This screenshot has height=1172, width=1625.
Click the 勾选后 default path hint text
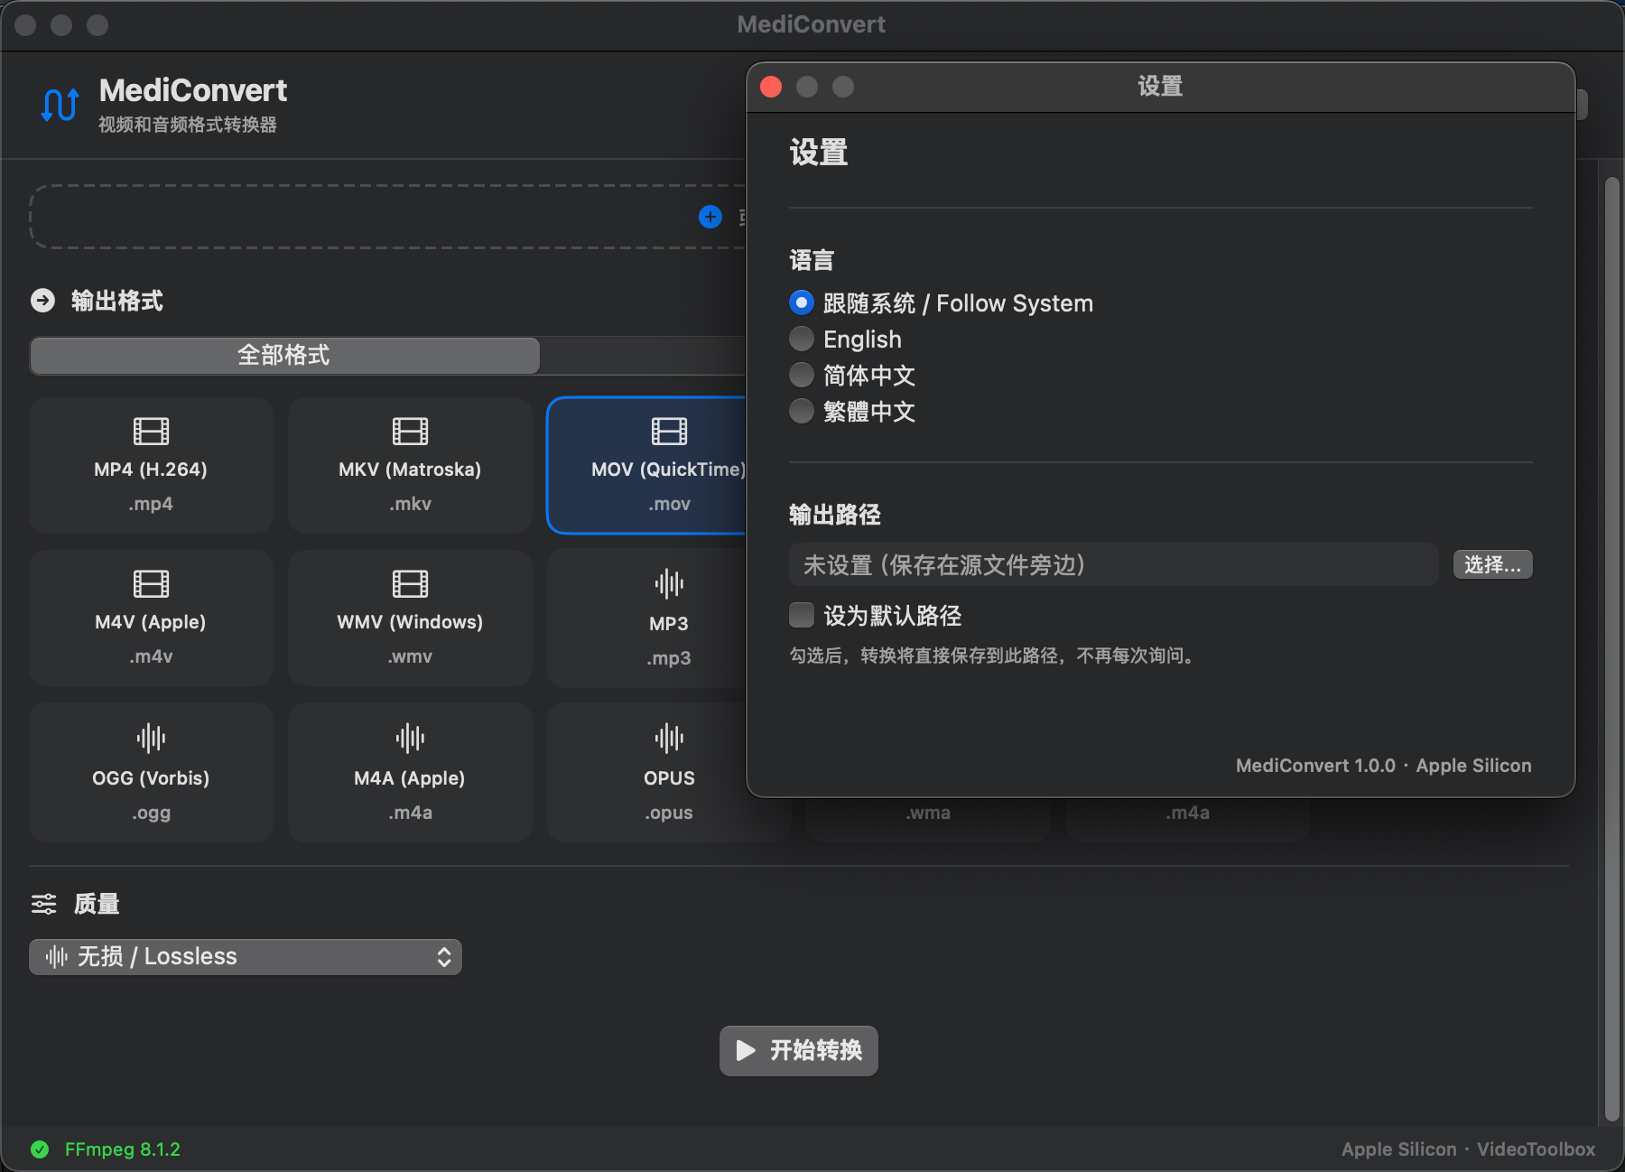pyautogui.click(x=992, y=656)
